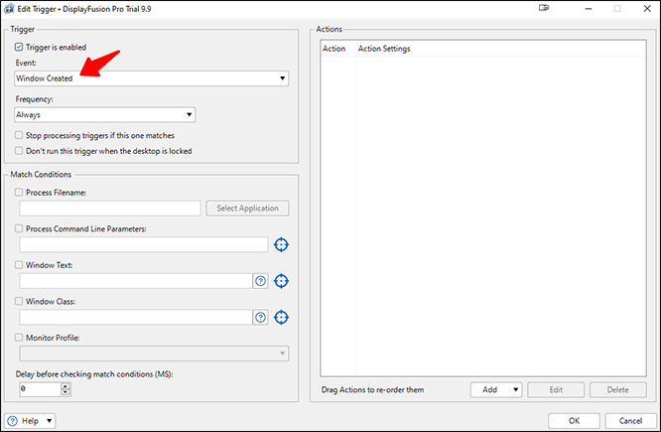Click the delay milliseconds input box

40,389
